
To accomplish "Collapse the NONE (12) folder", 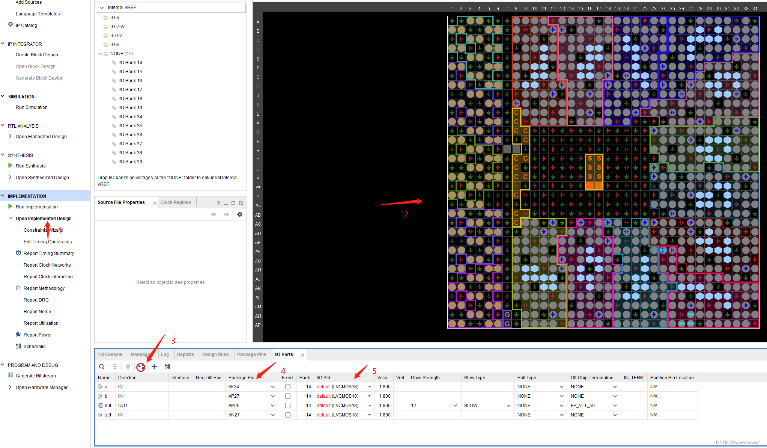I will point(100,54).
